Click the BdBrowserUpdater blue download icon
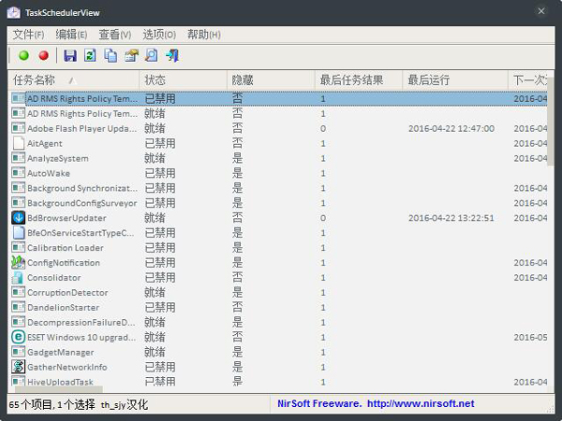 pyautogui.click(x=19, y=218)
